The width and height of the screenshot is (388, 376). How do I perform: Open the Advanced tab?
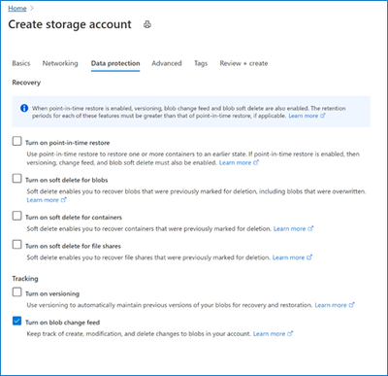click(x=167, y=63)
